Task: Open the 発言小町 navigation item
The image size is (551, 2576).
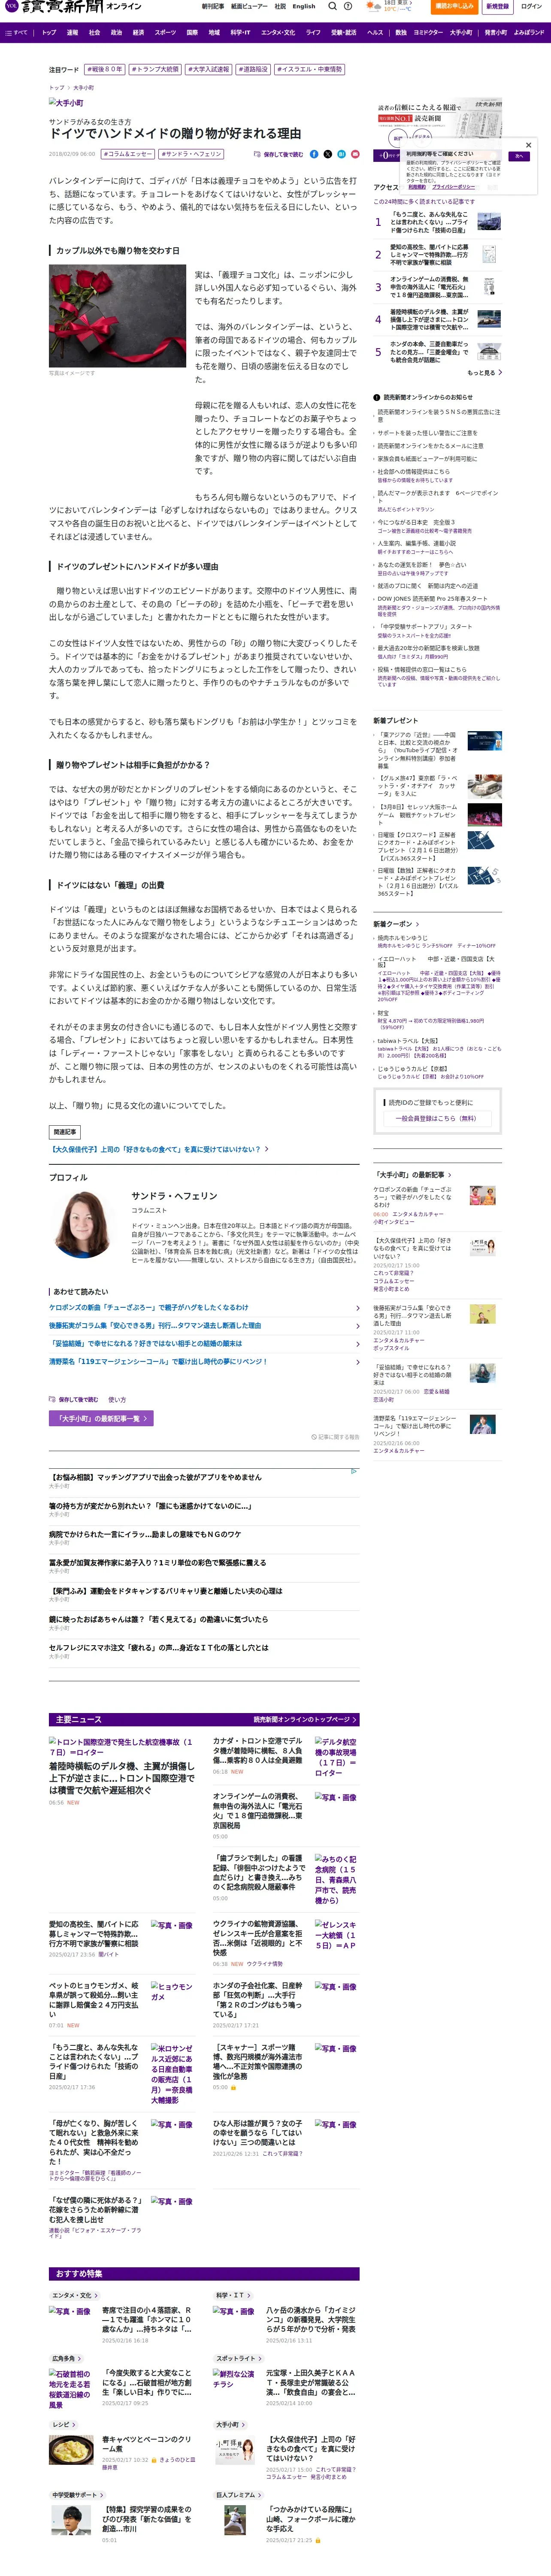Action: pos(496,32)
